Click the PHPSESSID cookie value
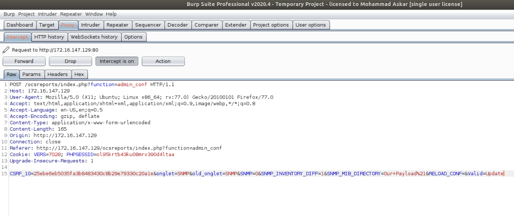The width and height of the screenshot is (514, 216). coord(136,154)
